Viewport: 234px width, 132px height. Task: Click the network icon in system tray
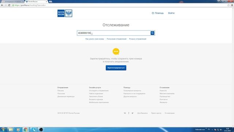coord(218,129)
